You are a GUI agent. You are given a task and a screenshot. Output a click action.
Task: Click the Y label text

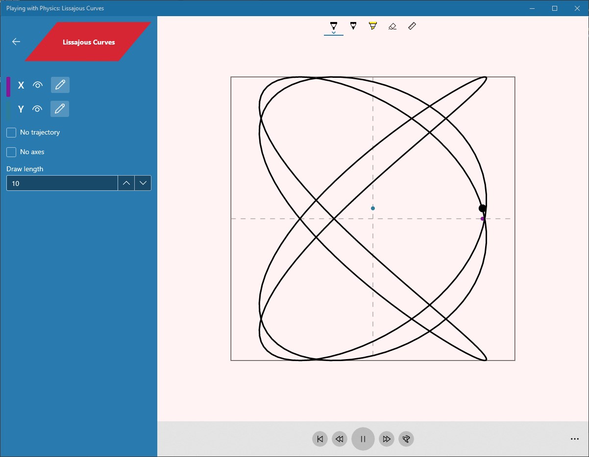[21, 109]
